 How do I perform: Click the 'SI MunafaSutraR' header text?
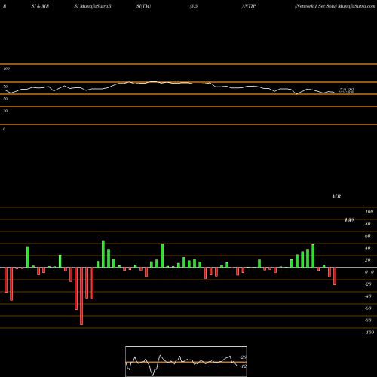93,6
